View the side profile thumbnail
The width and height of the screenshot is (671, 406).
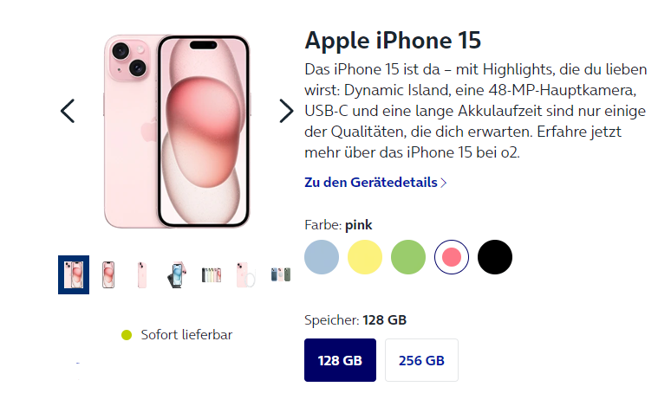pyautogui.click(x=142, y=274)
